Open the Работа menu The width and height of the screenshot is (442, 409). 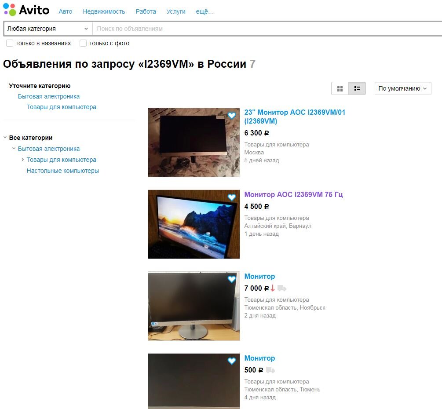pyautogui.click(x=146, y=11)
